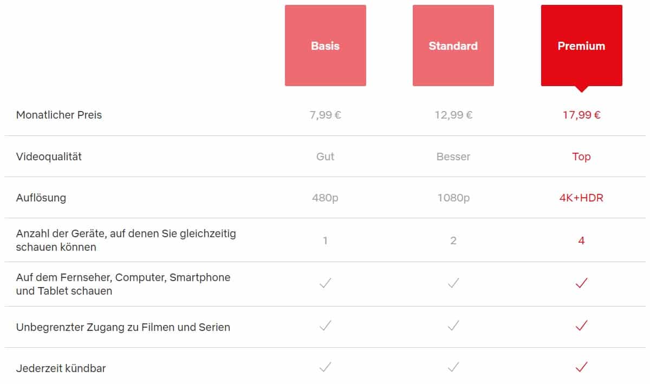Select the Standard plan tile
This screenshot has width=650, height=384.
453,45
